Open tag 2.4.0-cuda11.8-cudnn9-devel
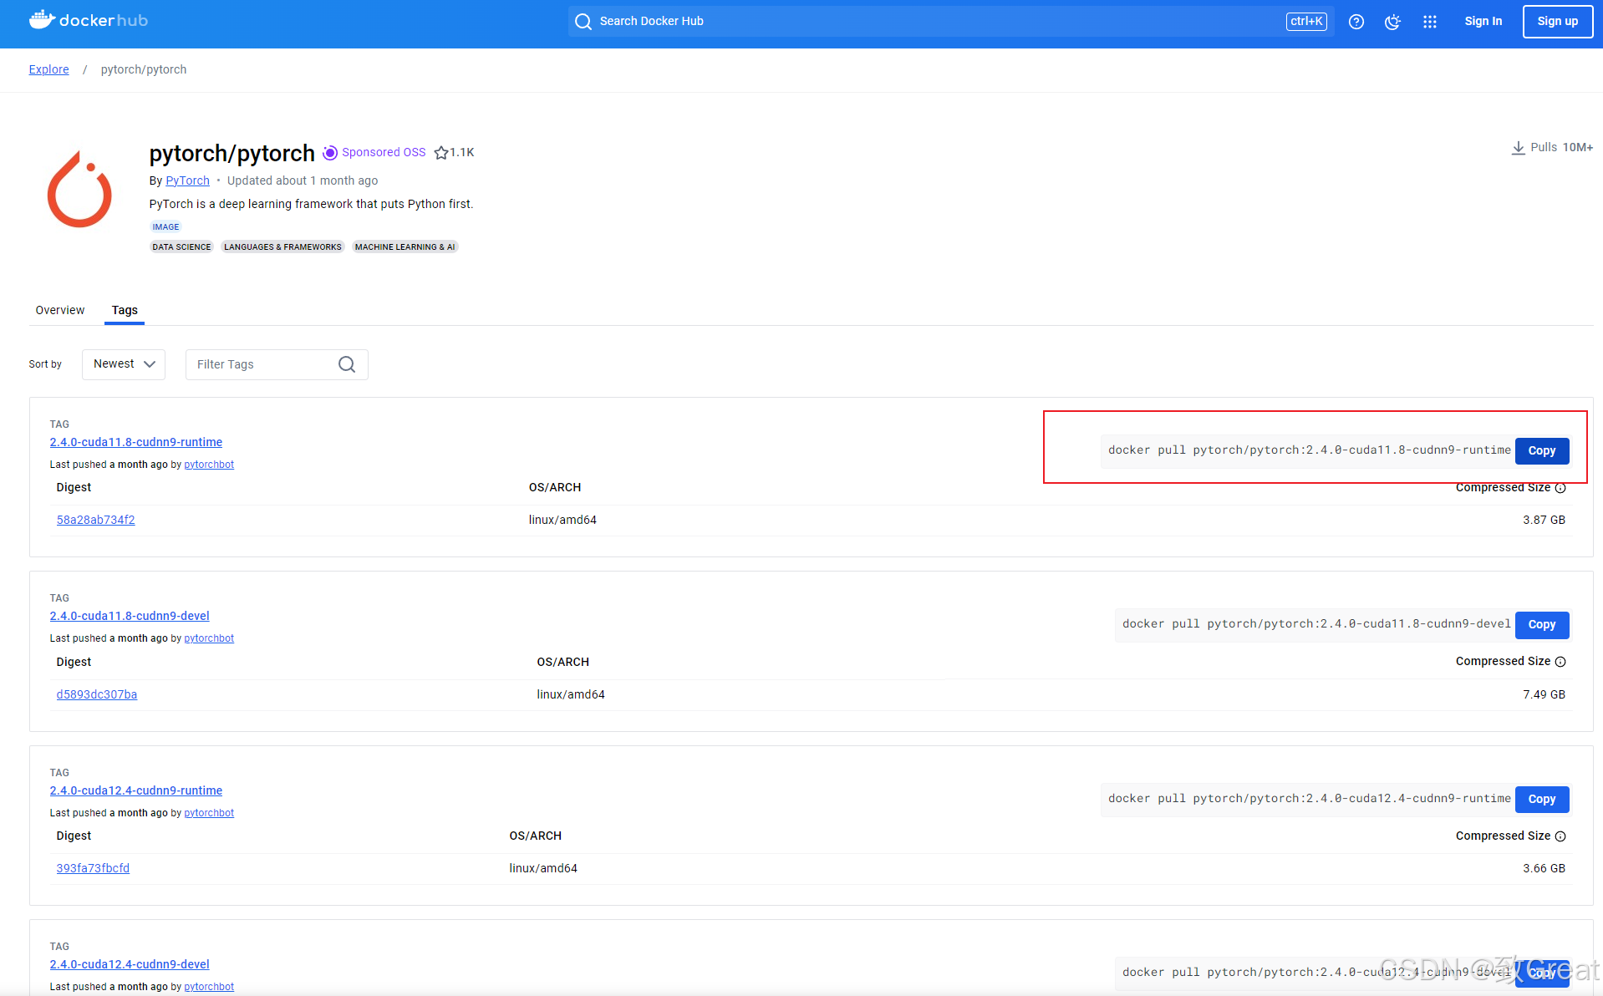The width and height of the screenshot is (1603, 996). [130, 616]
